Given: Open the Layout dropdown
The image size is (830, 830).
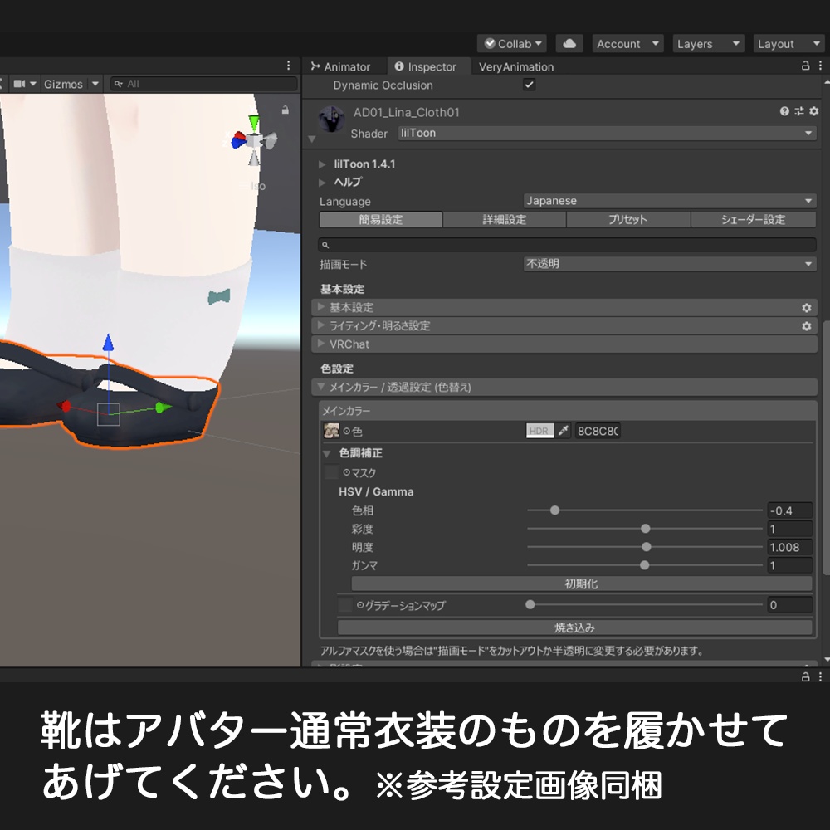Looking at the screenshot, I should click(x=788, y=44).
